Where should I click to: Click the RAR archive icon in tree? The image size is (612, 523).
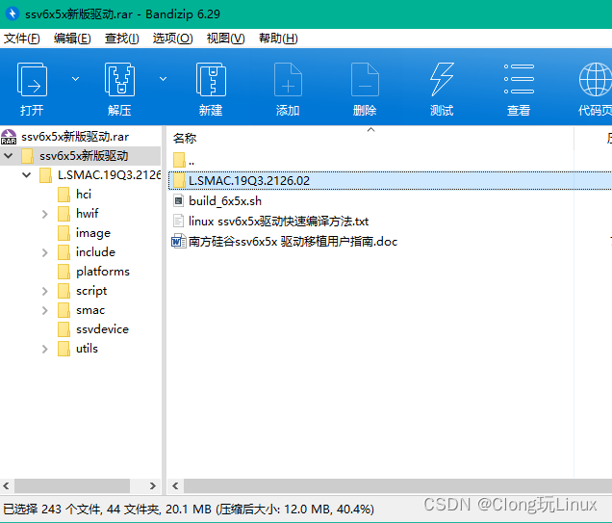click(9, 137)
